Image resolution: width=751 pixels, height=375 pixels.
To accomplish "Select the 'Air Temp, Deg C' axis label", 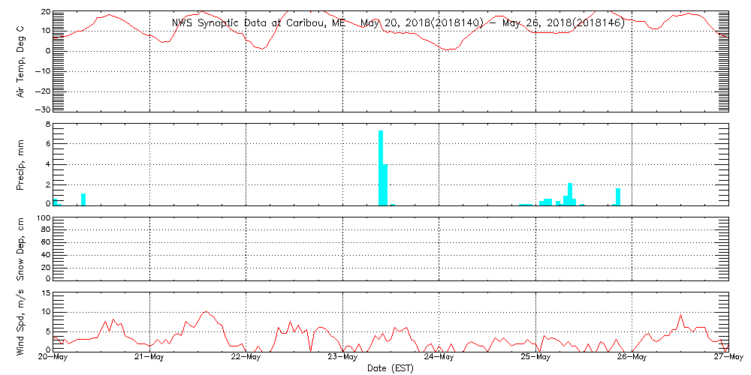I will tap(20, 61).
